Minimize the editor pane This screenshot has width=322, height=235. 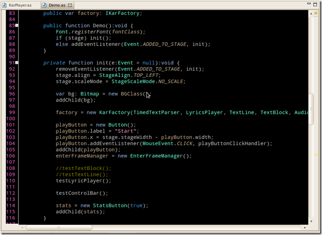(x=309, y=3)
